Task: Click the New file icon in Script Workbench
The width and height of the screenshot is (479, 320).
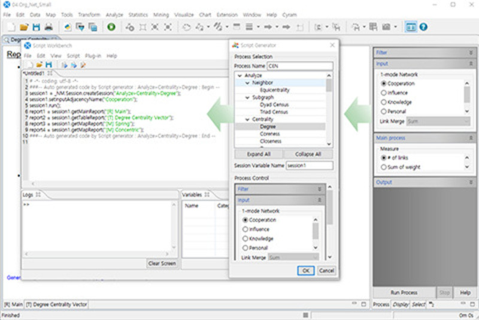Action: point(28,65)
